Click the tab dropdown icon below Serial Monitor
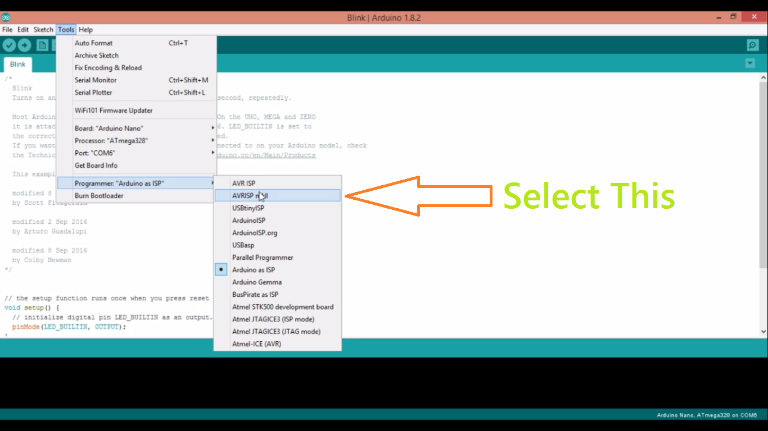Image resolution: width=768 pixels, height=431 pixels. pos(750,63)
